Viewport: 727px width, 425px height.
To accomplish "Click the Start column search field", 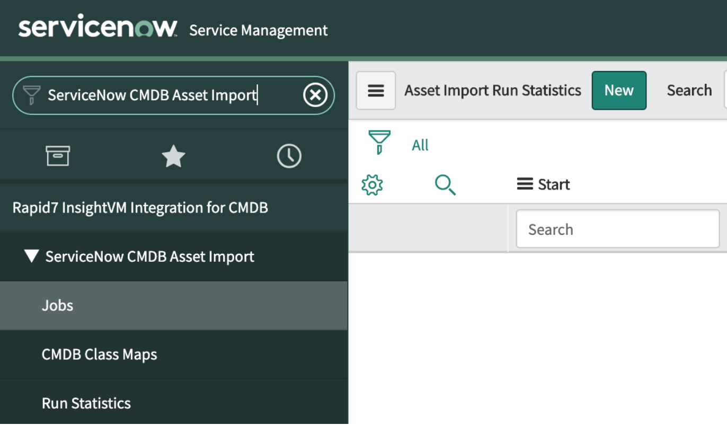I will 617,229.
